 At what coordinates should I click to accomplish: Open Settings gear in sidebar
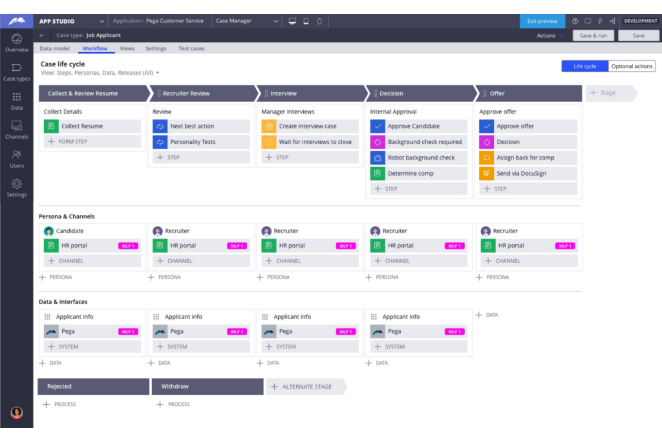click(x=17, y=188)
